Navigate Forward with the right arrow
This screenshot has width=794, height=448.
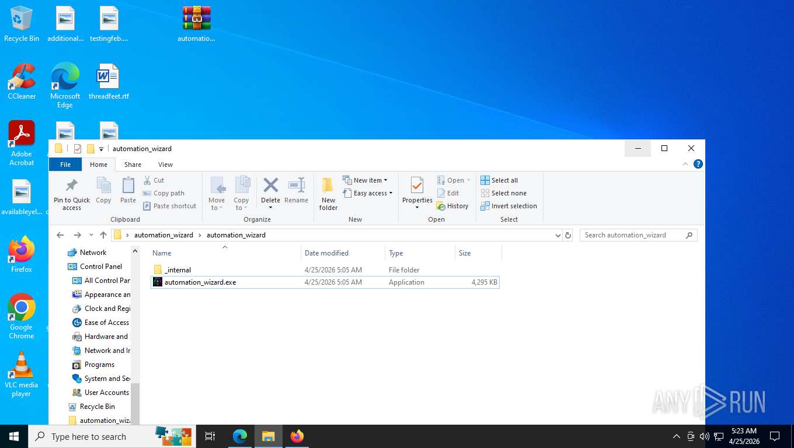(77, 235)
